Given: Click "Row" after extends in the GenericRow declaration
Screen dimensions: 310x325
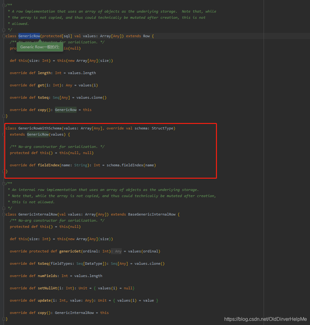Looking at the screenshot, I should (x=146, y=36).
